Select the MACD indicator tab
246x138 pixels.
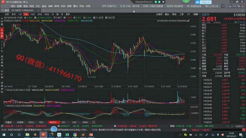(53, 122)
